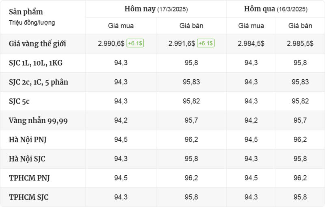Click the Triệu đồng/lượng unit text
325x207 pixels.
[32, 23]
